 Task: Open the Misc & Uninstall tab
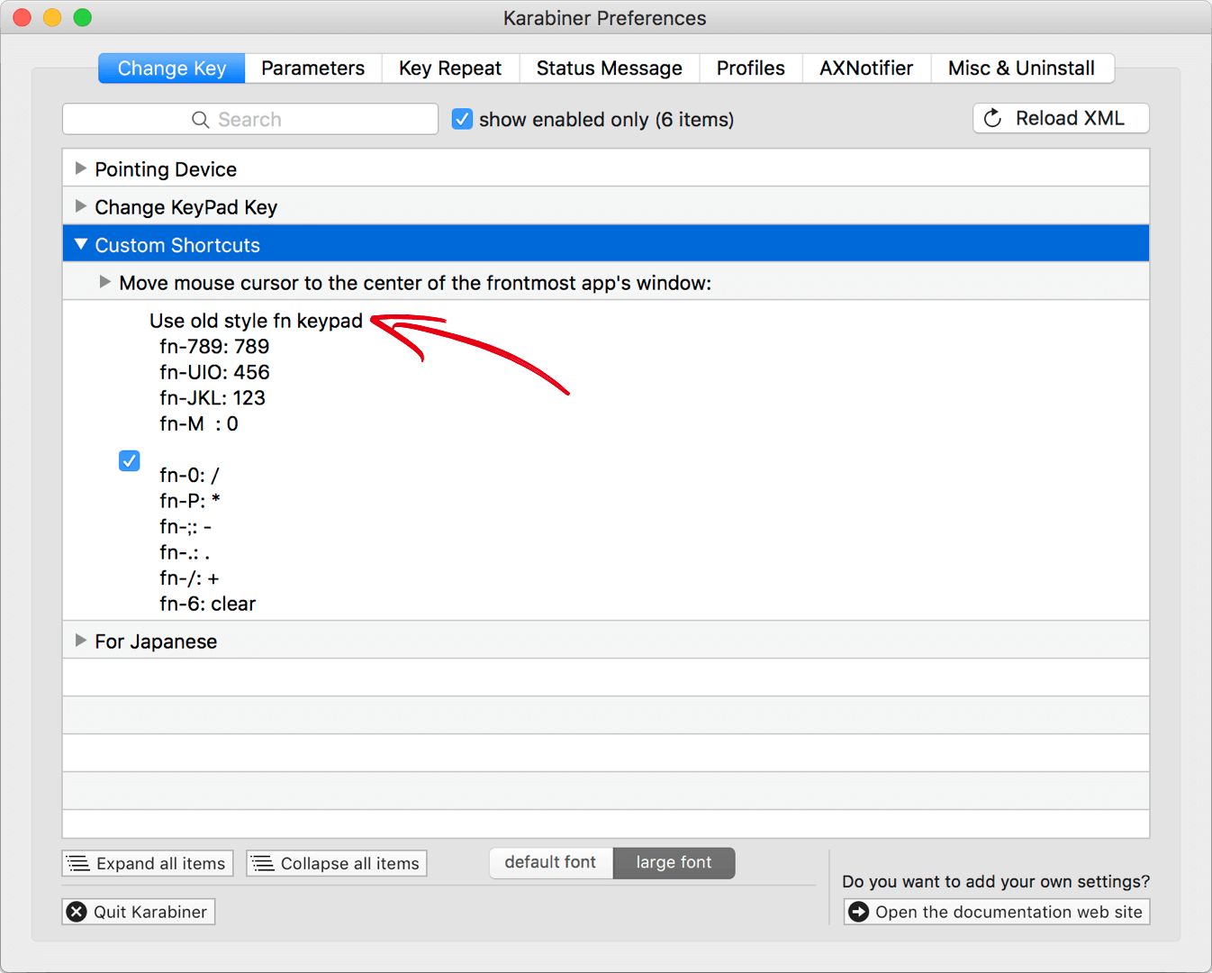point(1022,68)
